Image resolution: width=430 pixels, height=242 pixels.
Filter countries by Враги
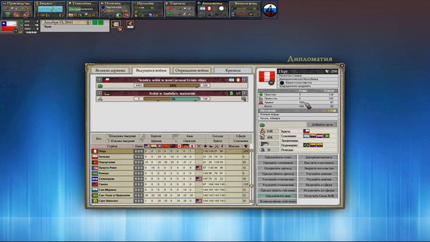click(218, 140)
